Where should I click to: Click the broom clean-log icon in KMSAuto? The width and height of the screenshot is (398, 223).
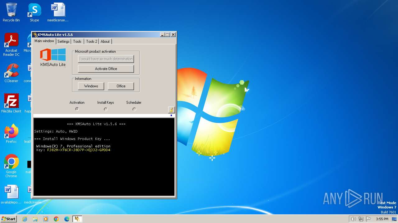pyautogui.click(x=171, y=110)
